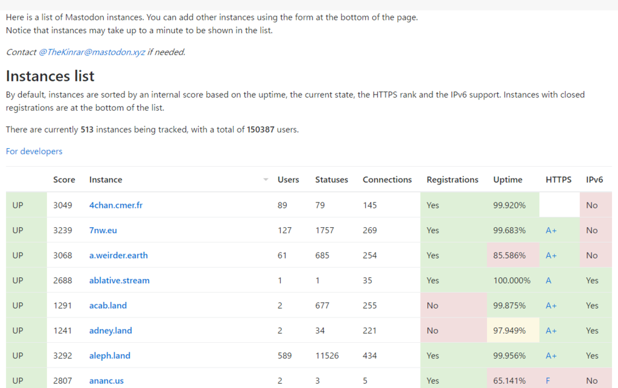The width and height of the screenshot is (618, 388).
Task: Sort table by Instance column header
Action: pyautogui.click(x=106, y=180)
